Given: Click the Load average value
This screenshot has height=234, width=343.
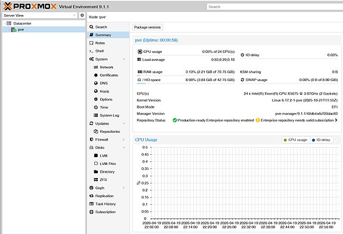Looking at the screenshot, I should (223, 60).
